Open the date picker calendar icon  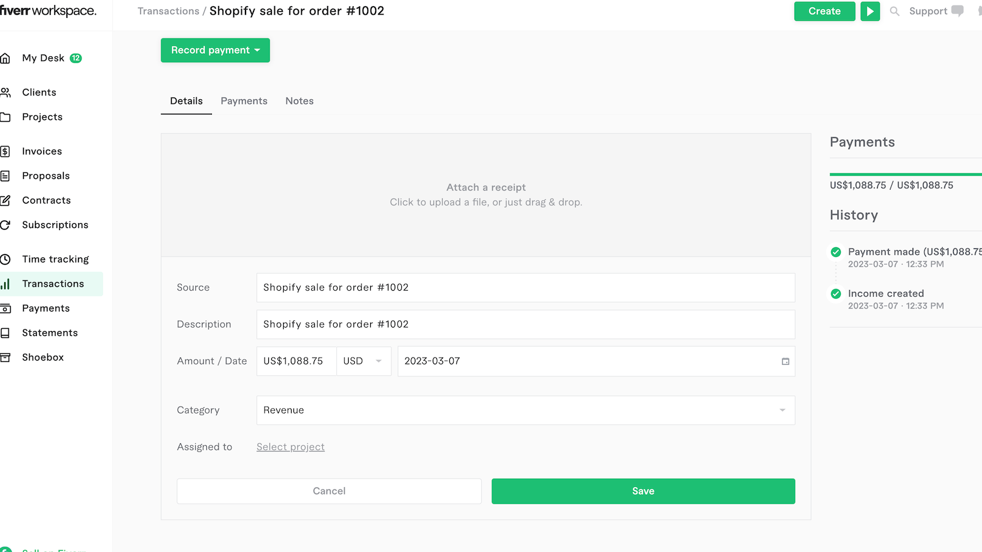pos(786,361)
